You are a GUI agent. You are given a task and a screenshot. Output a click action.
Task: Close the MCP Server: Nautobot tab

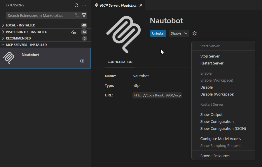[x=141, y=5]
